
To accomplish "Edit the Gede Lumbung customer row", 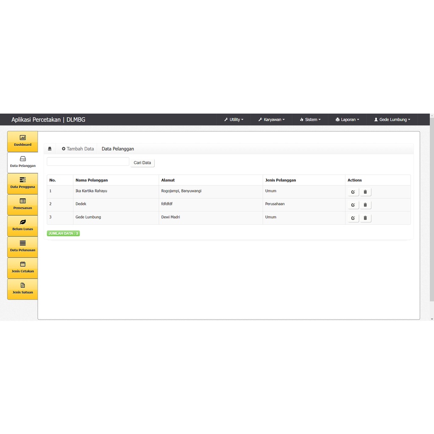I will click(x=353, y=218).
